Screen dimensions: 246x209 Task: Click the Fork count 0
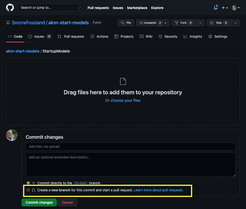[x=191, y=23]
